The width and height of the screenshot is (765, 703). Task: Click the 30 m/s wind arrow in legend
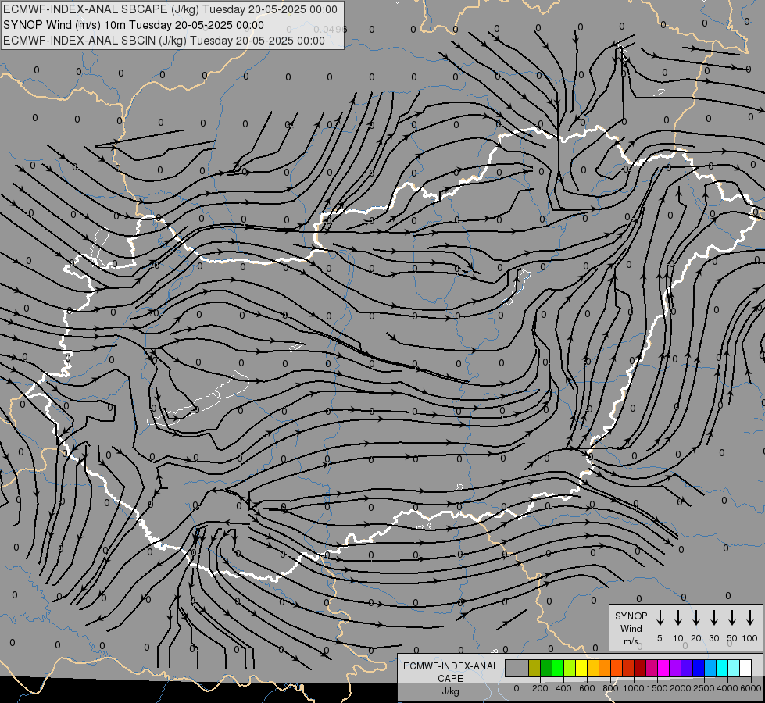(713, 617)
